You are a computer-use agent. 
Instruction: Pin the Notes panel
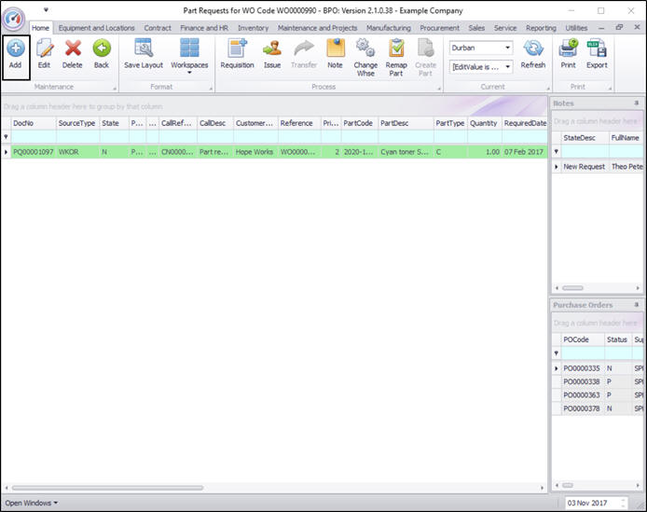[636, 103]
